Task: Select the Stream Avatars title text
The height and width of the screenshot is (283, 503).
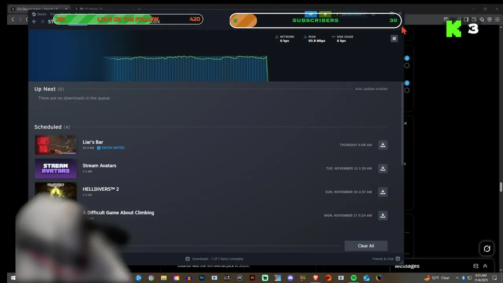Action: (x=99, y=165)
